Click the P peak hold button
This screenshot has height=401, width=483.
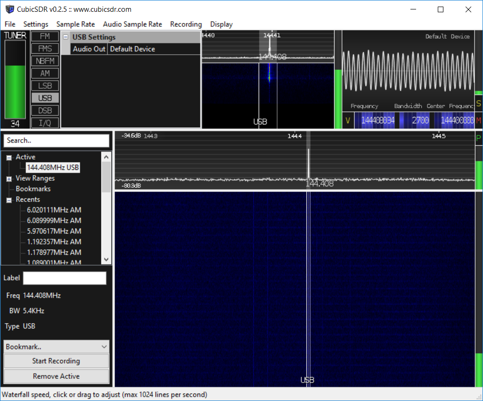(478, 139)
